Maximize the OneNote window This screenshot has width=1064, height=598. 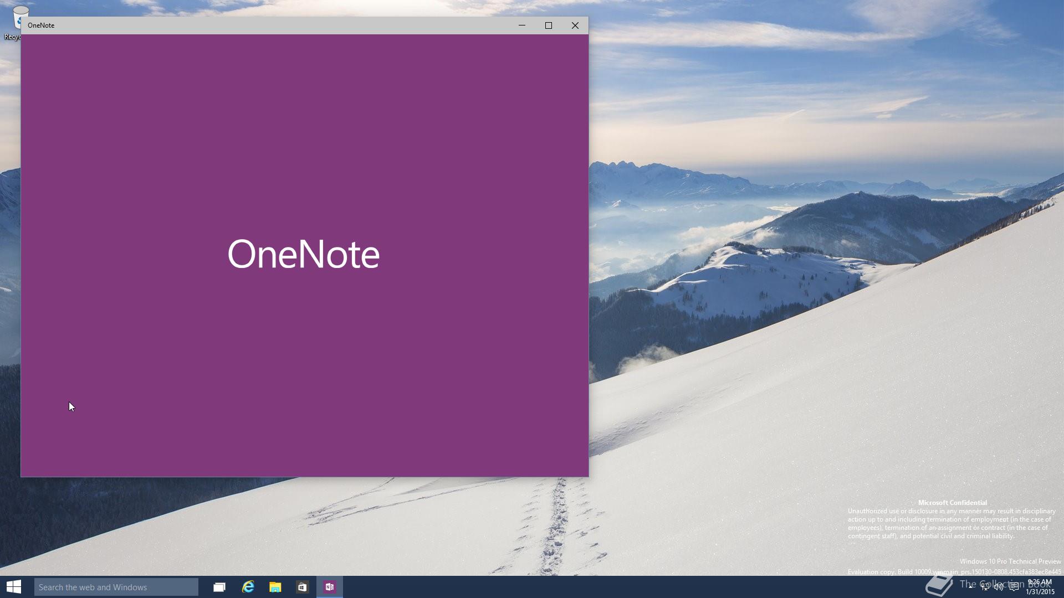tap(548, 25)
